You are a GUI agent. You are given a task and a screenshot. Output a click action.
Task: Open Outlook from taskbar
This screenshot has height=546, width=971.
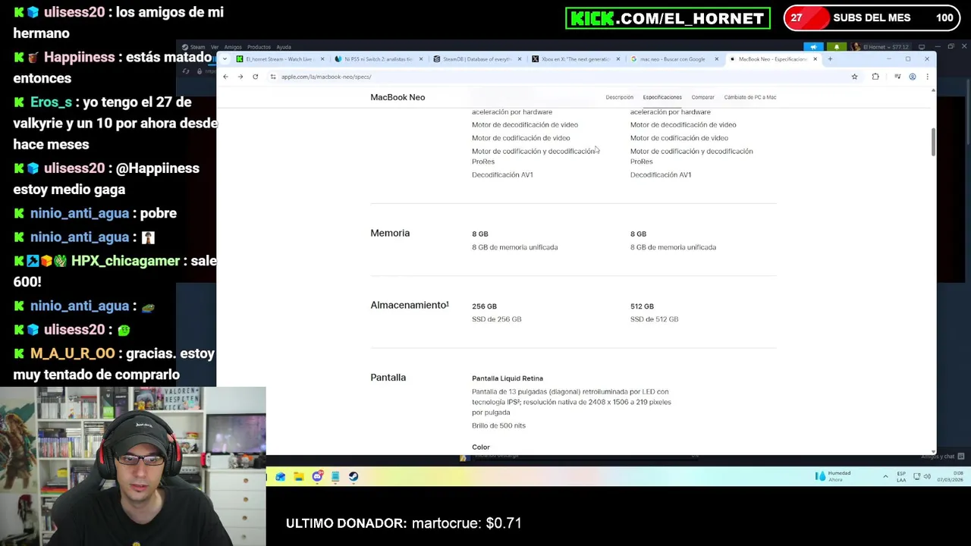(281, 476)
